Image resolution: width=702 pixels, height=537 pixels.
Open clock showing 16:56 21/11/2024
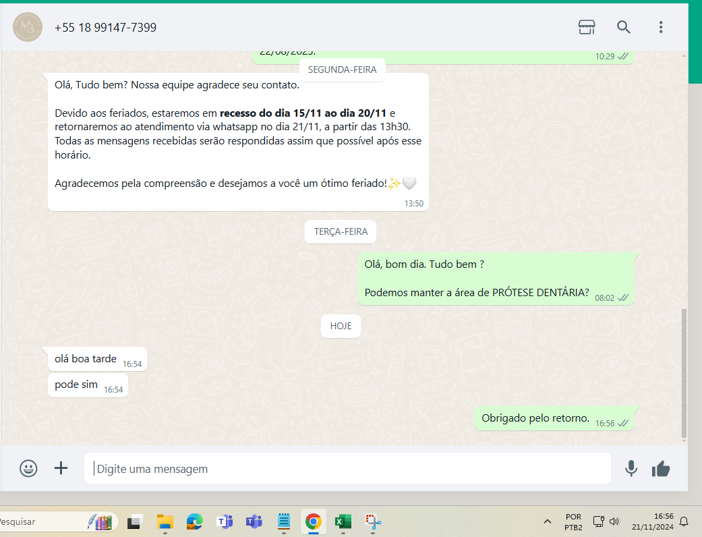coord(653,521)
